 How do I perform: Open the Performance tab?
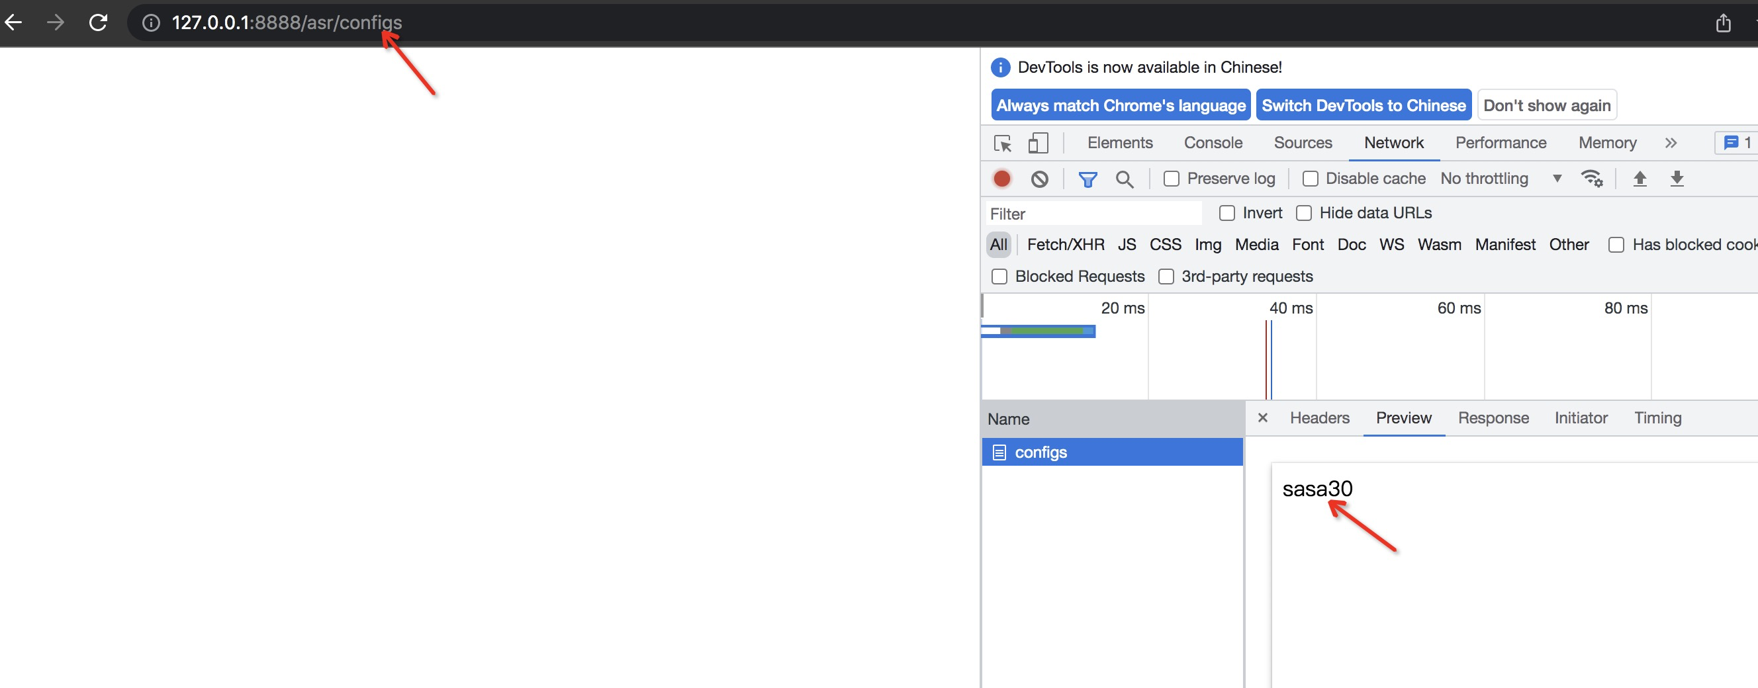click(1501, 143)
